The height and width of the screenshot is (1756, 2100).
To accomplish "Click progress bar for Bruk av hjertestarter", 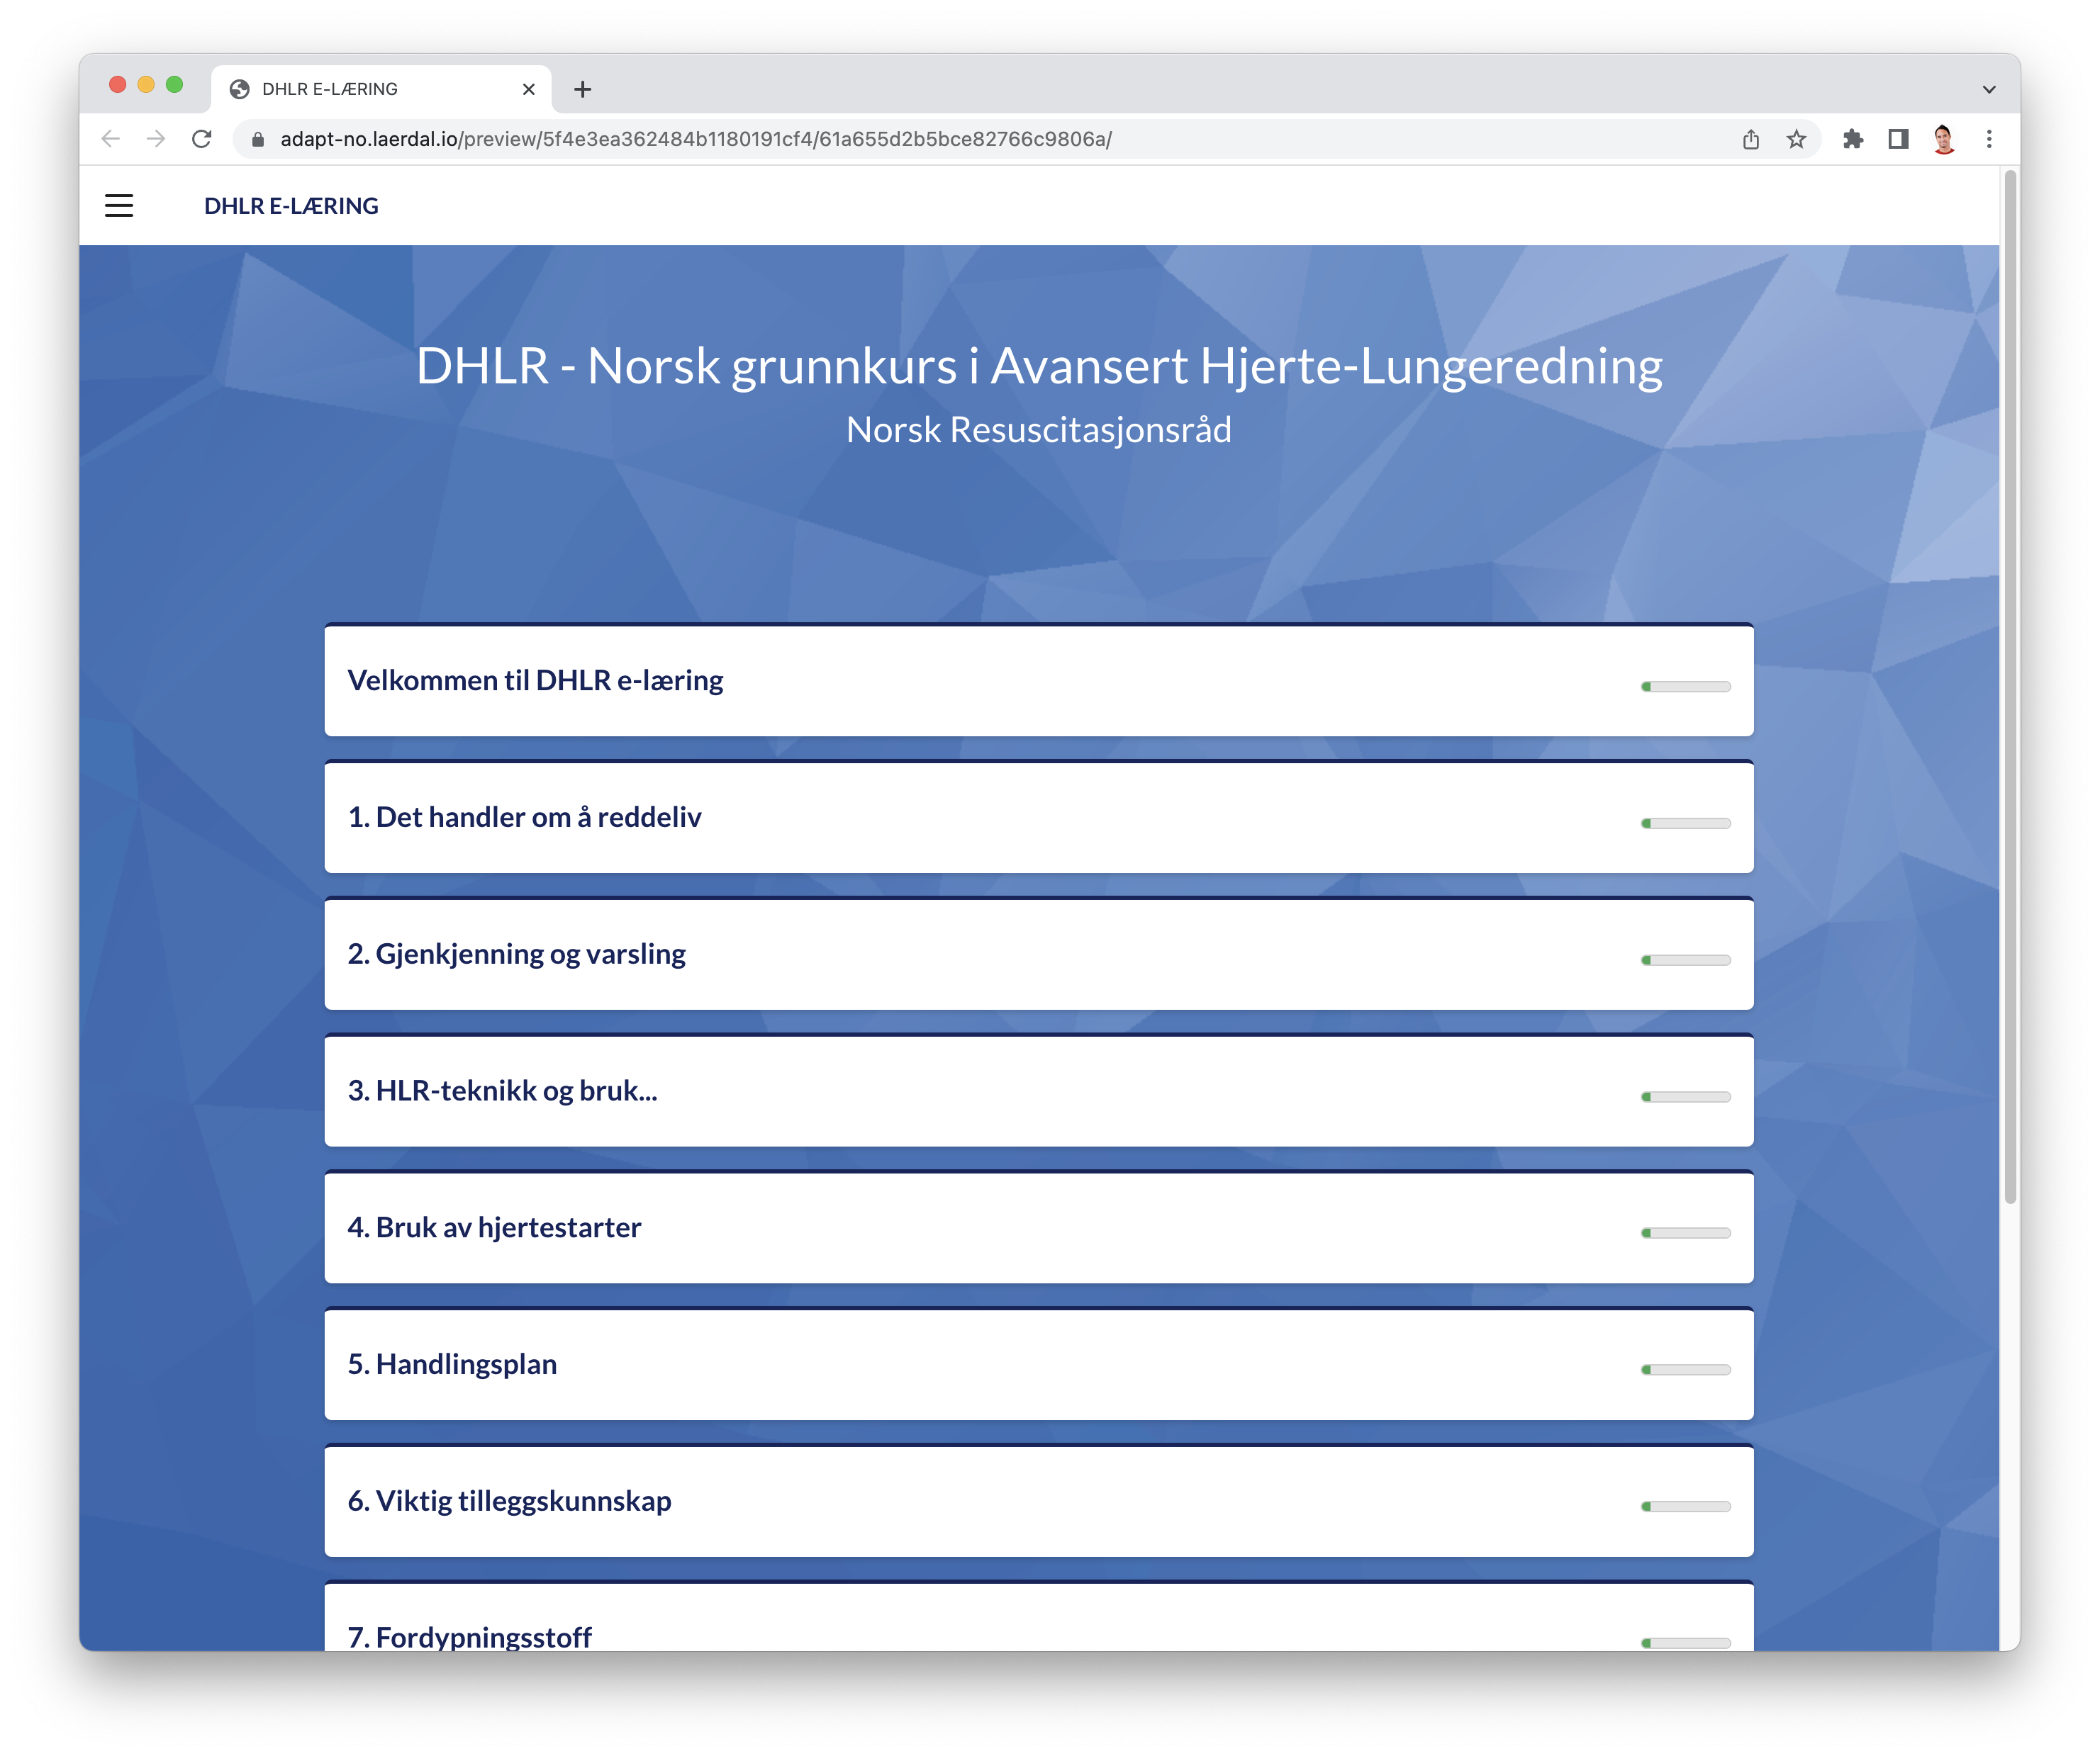I will (x=1686, y=1233).
